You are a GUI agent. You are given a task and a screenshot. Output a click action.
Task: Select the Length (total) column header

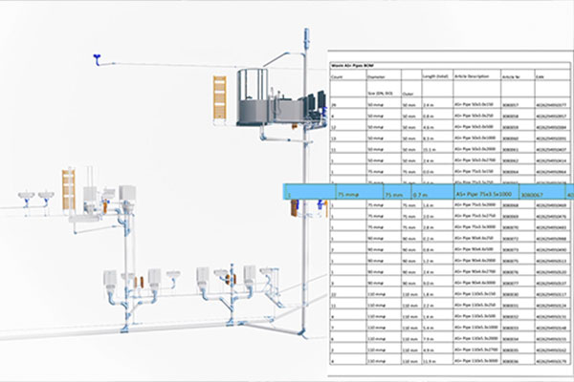[436, 77]
